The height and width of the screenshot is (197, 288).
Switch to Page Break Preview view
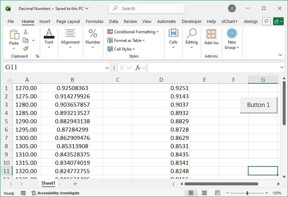coord(217,193)
